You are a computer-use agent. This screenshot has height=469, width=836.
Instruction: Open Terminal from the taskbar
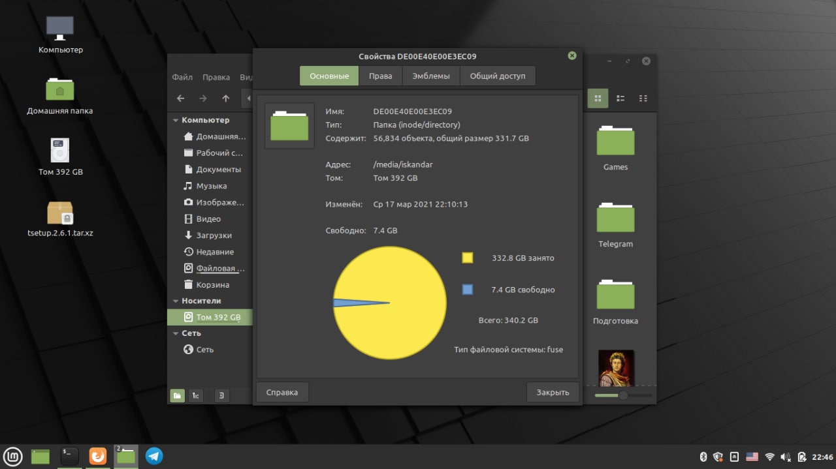(70, 456)
